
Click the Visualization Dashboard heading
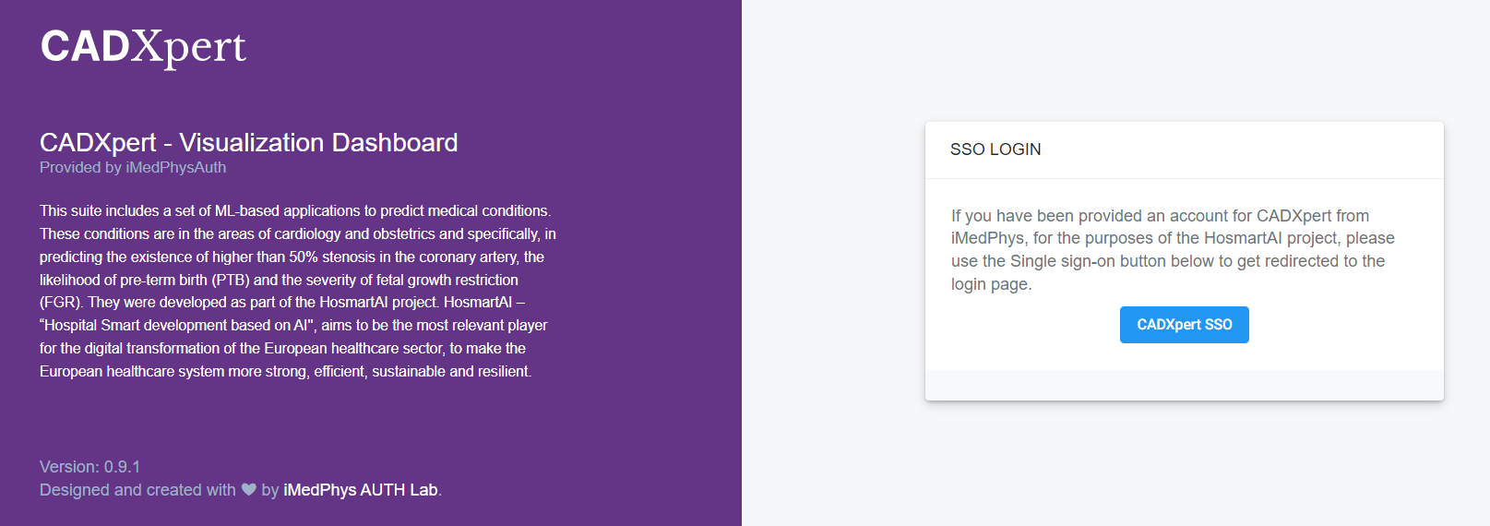(x=248, y=142)
